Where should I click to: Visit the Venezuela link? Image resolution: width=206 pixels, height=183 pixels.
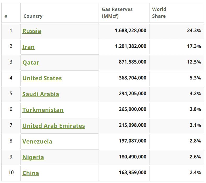pos(37,141)
